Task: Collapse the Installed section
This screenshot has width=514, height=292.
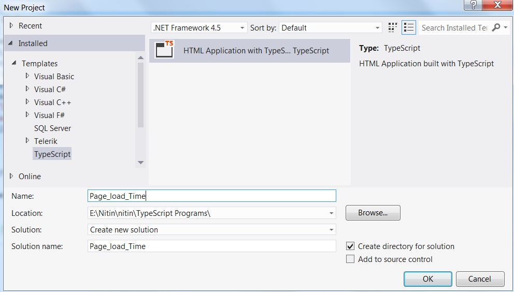Action: pyautogui.click(x=11, y=43)
